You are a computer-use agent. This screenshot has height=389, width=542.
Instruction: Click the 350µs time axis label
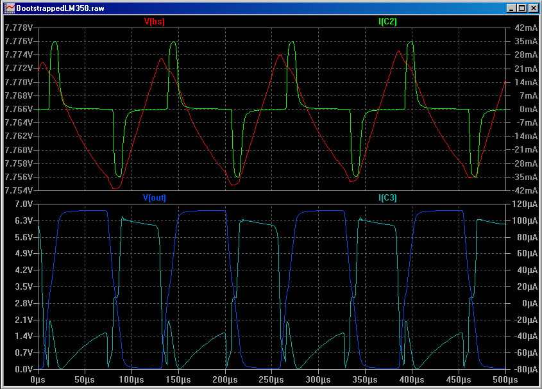click(x=366, y=379)
